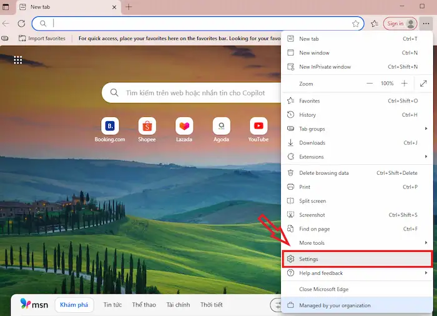
Task: Switch to the Tài chính feed tab
Action: pos(178,305)
